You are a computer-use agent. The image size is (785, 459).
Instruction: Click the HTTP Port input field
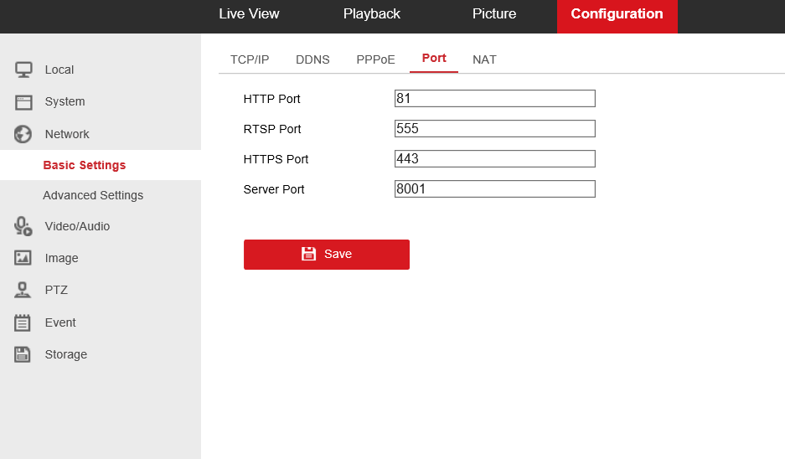(x=494, y=99)
